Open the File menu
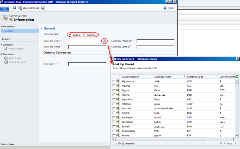 pos(4,8)
